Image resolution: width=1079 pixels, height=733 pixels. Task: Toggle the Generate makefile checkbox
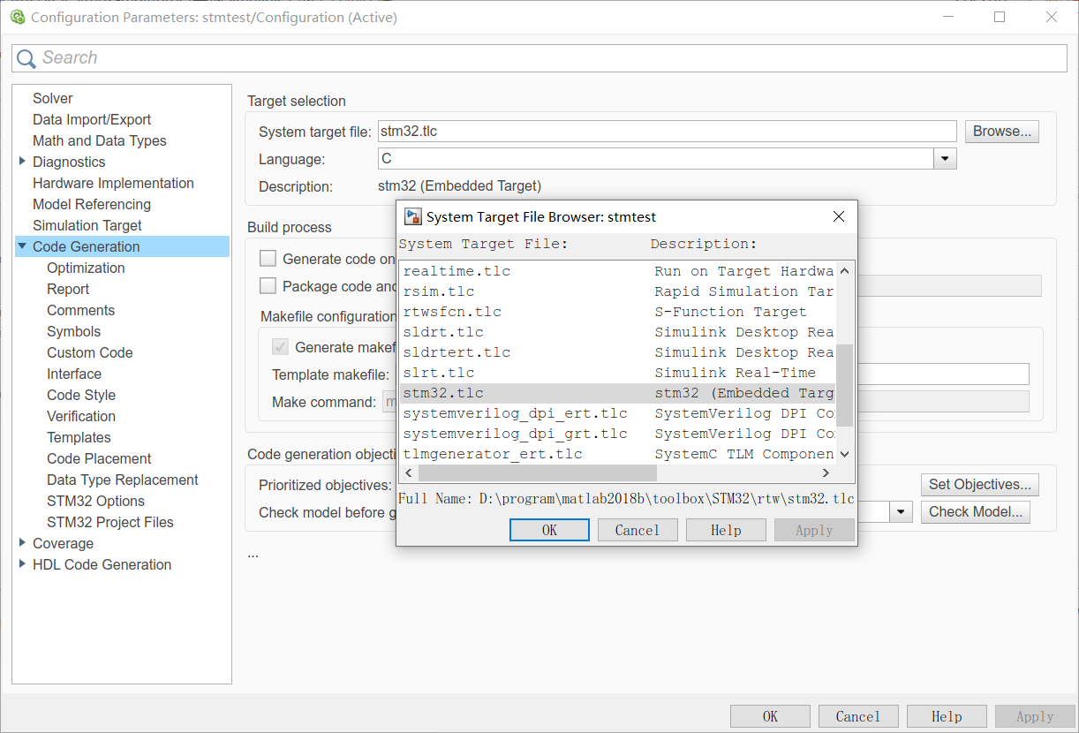coord(281,346)
